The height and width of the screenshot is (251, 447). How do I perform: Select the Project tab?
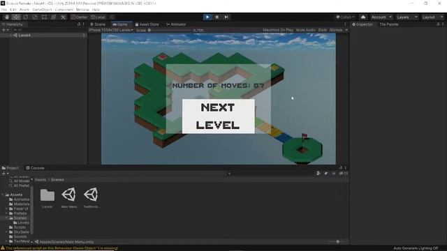pyautogui.click(x=10, y=168)
